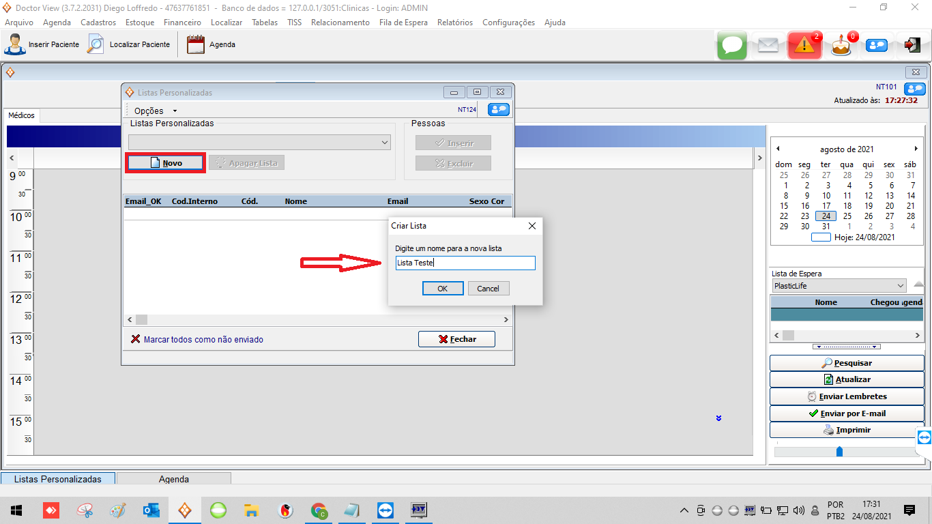The height and width of the screenshot is (524, 932).
Task: Switch to the Agenda bottom tab
Action: 173,479
